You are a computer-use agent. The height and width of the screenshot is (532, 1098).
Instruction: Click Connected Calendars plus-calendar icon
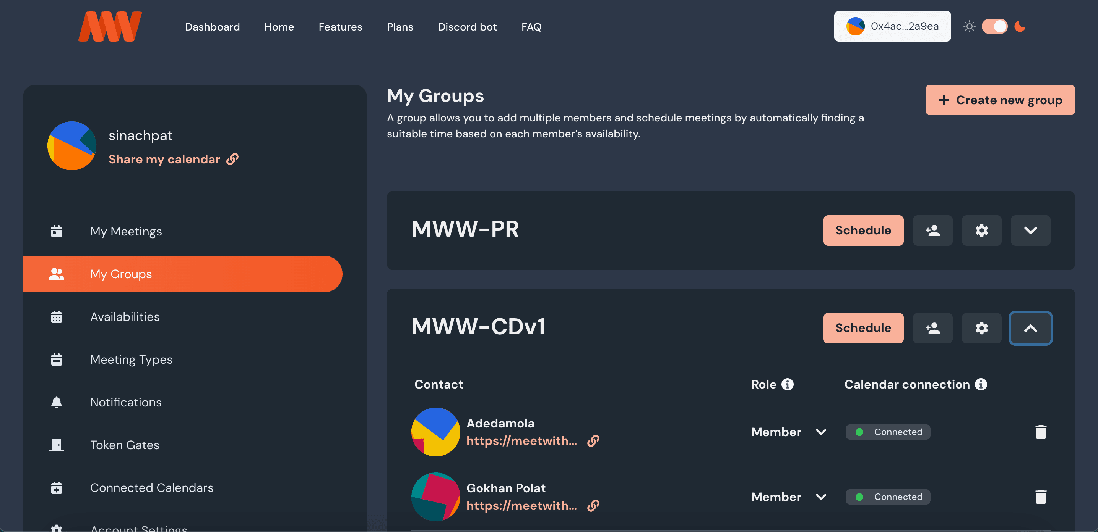pyautogui.click(x=56, y=488)
